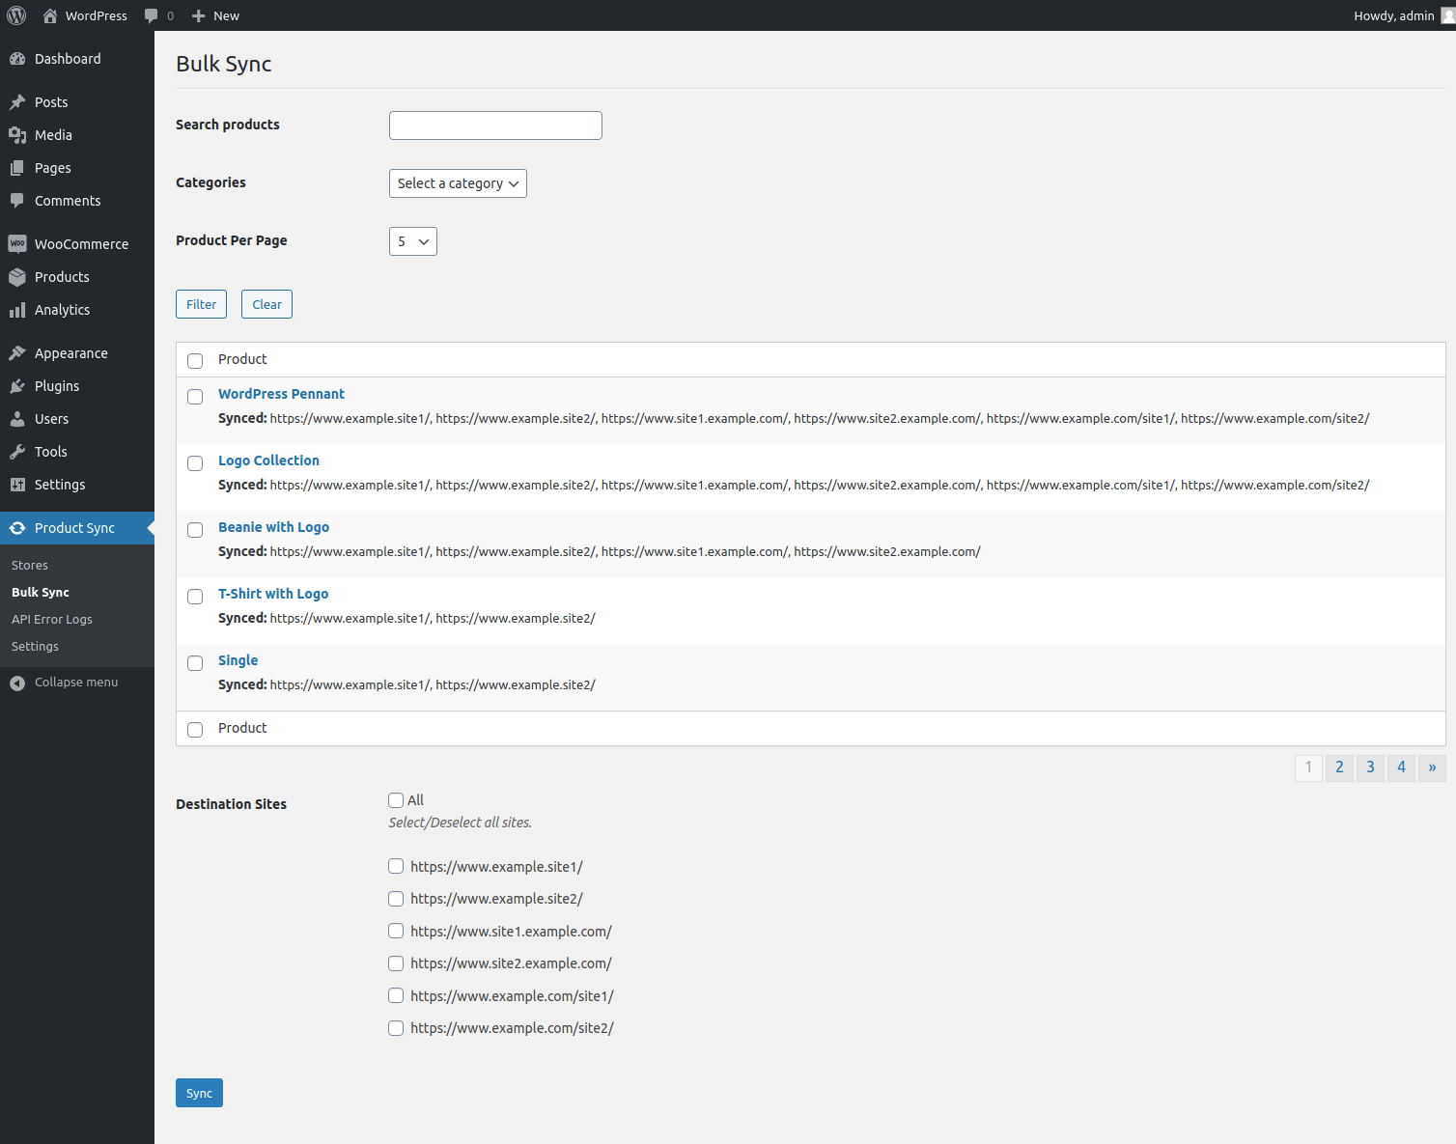Focus the Search products text field
The height and width of the screenshot is (1144, 1456).
coord(495,126)
